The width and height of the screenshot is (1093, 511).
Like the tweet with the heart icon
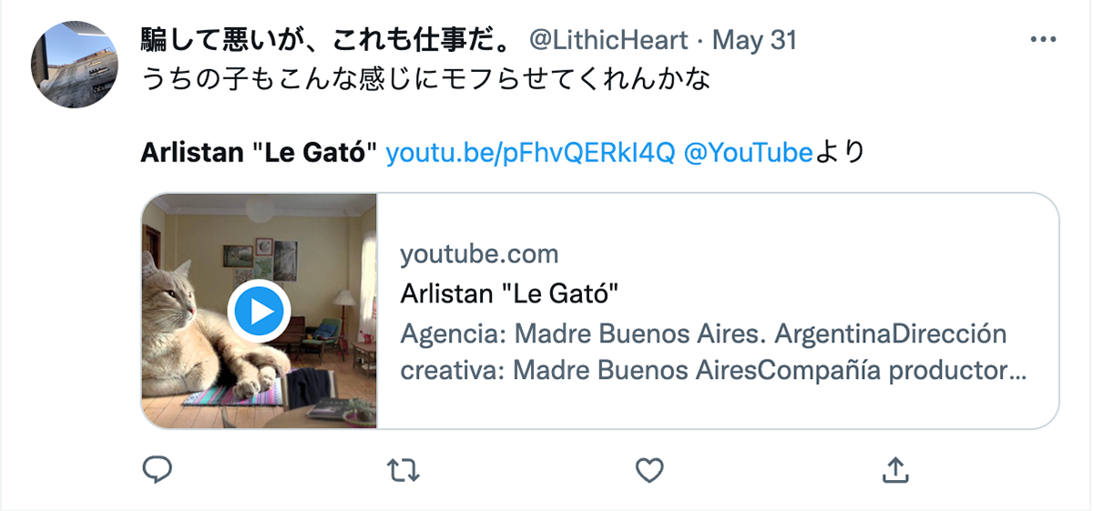(x=649, y=470)
